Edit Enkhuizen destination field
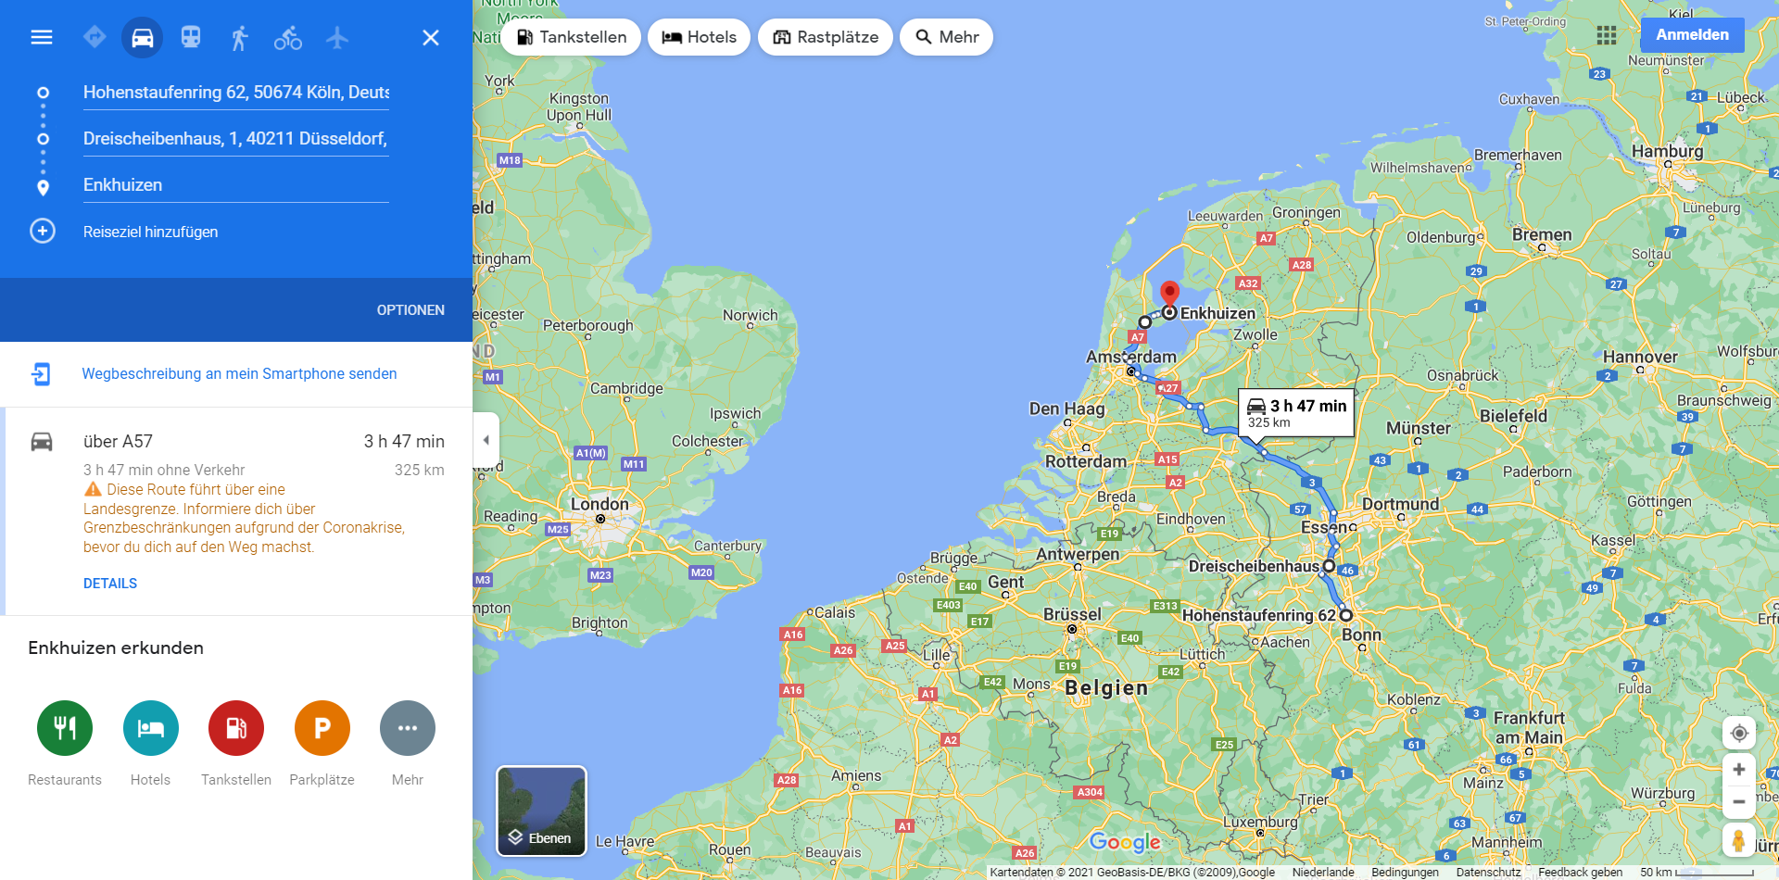 [x=236, y=185]
